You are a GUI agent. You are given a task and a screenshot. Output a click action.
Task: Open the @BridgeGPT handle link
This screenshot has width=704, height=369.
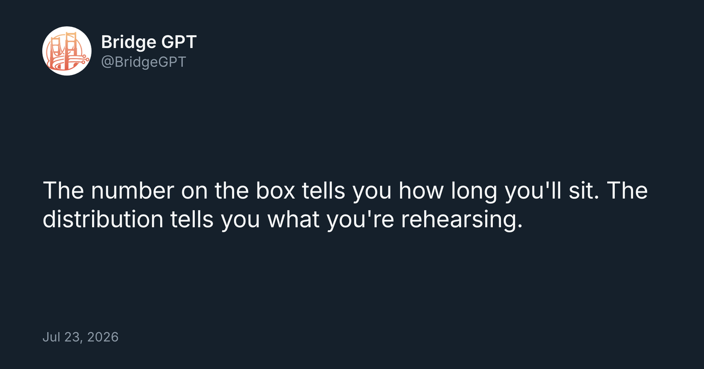(x=143, y=61)
